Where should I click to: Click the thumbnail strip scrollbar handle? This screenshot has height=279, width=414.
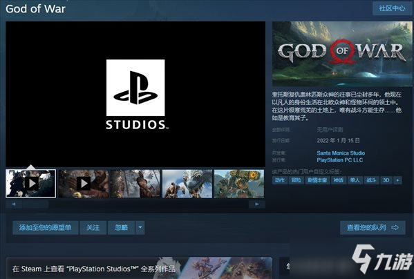point(35,204)
